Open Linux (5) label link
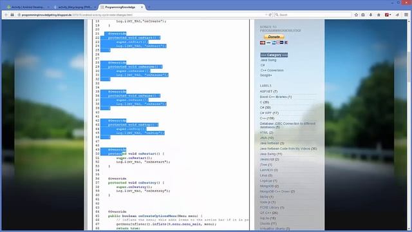 click(266, 175)
